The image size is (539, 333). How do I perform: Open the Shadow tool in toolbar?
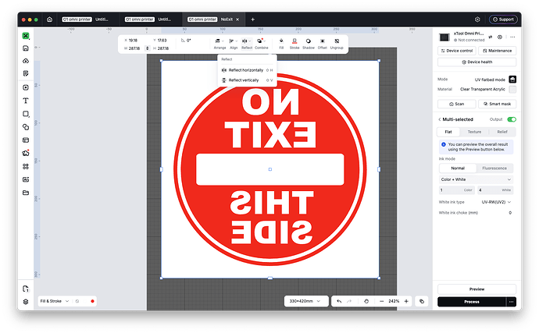(309, 44)
